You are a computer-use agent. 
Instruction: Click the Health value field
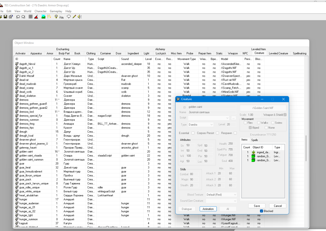click(231, 144)
